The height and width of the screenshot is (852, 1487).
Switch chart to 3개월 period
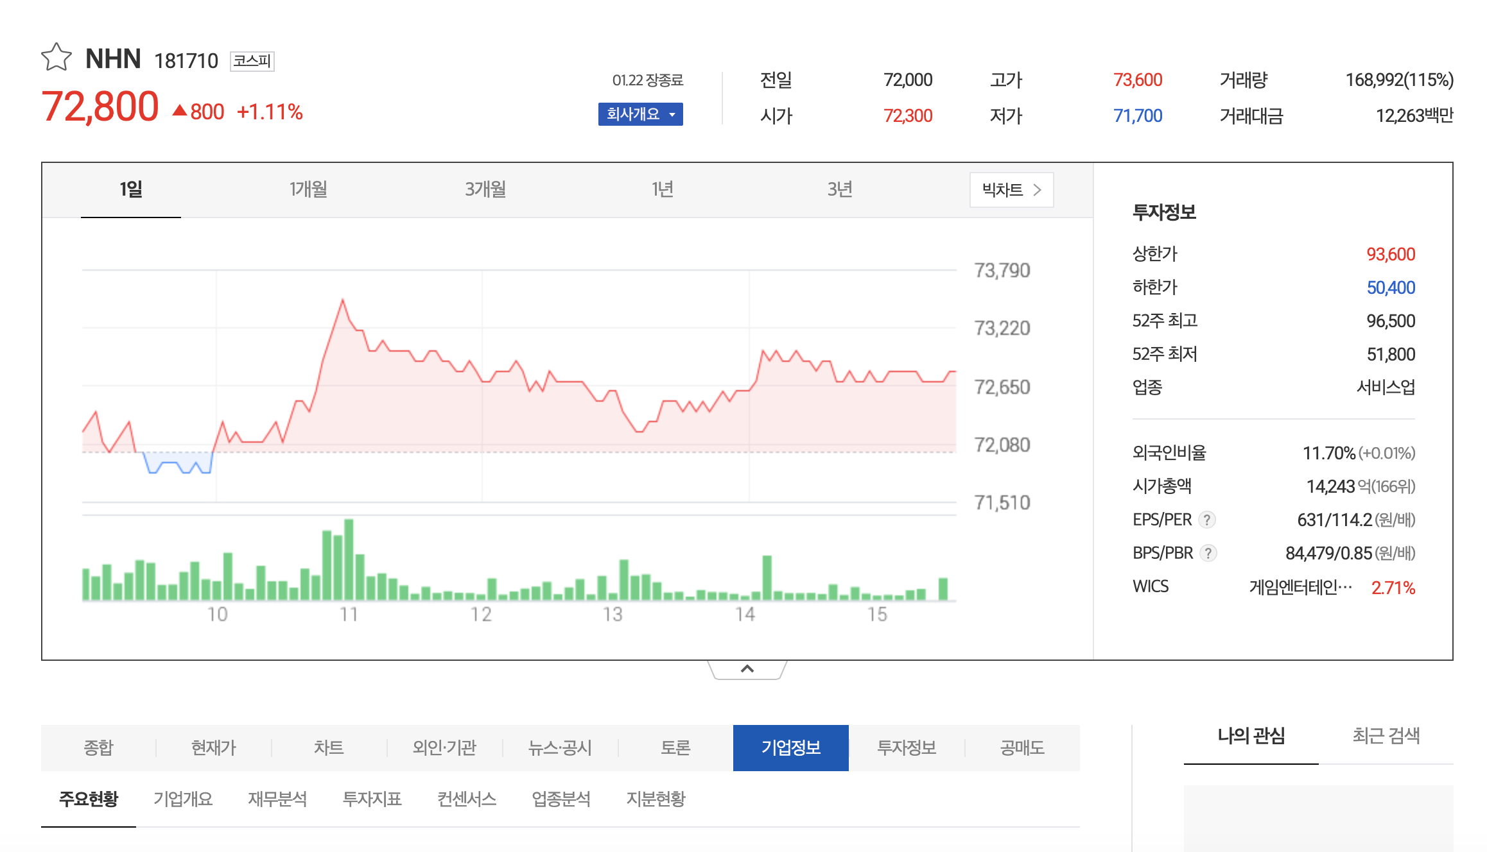[485, 189]
